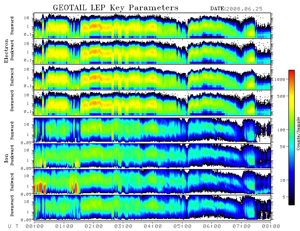Select the Electron Tailward panel label
Viewport: 300px width, 231px height.
(x=12, y=77)
